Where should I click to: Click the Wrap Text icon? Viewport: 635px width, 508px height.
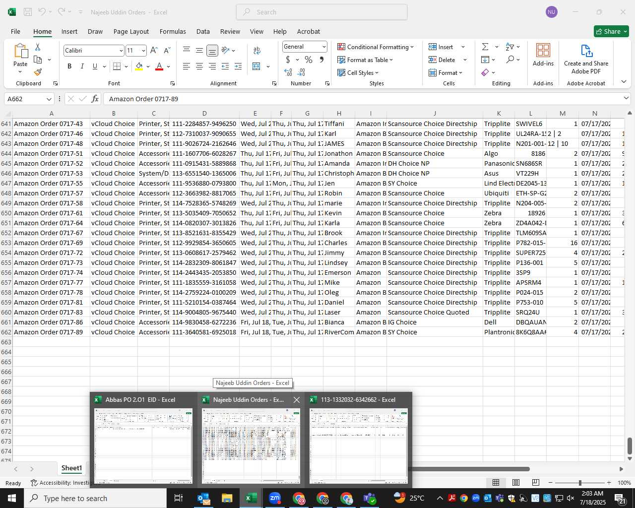257,51
